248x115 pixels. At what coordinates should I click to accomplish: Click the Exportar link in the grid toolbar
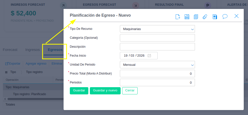(13, 64)
